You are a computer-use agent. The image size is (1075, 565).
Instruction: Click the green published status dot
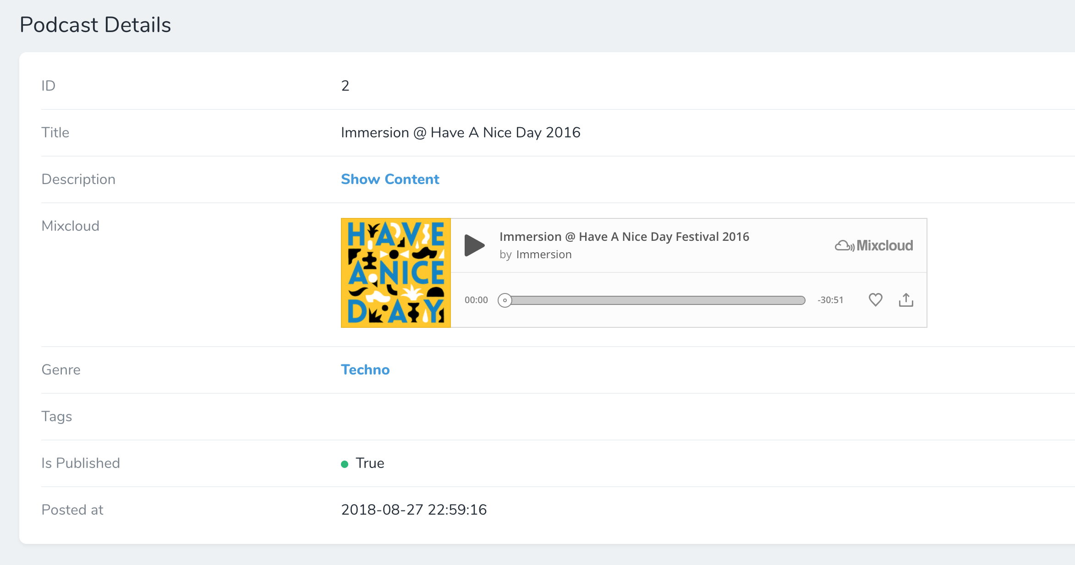[345, 464]
